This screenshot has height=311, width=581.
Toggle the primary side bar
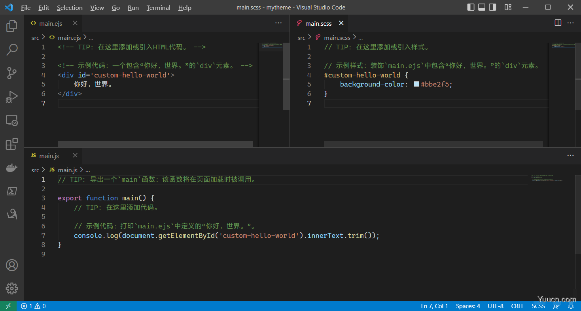pos(471,7)
